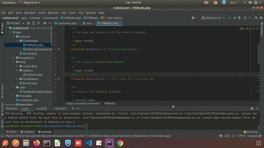Open terminal tabs dropdown chevron
The image size is (264, 148).
(78, 109)
